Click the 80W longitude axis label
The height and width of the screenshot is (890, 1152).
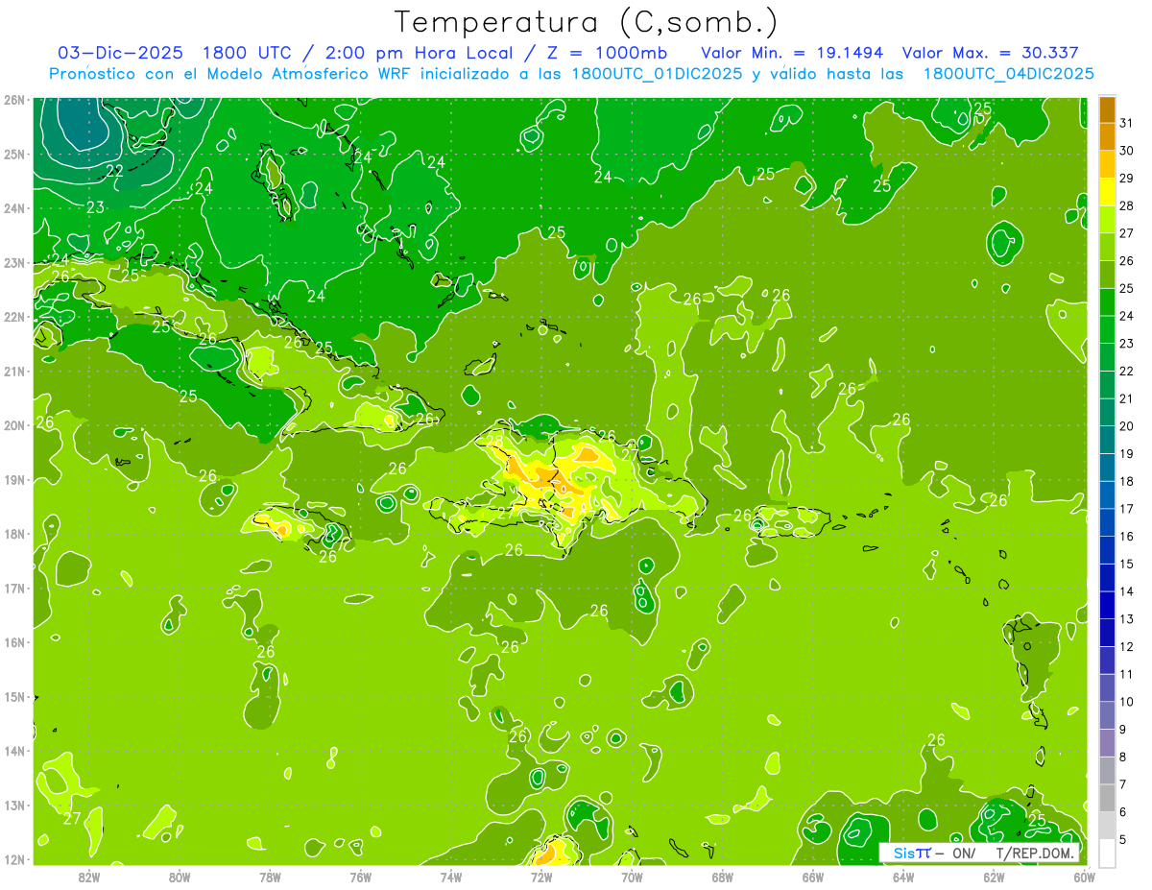coord(180,877)
